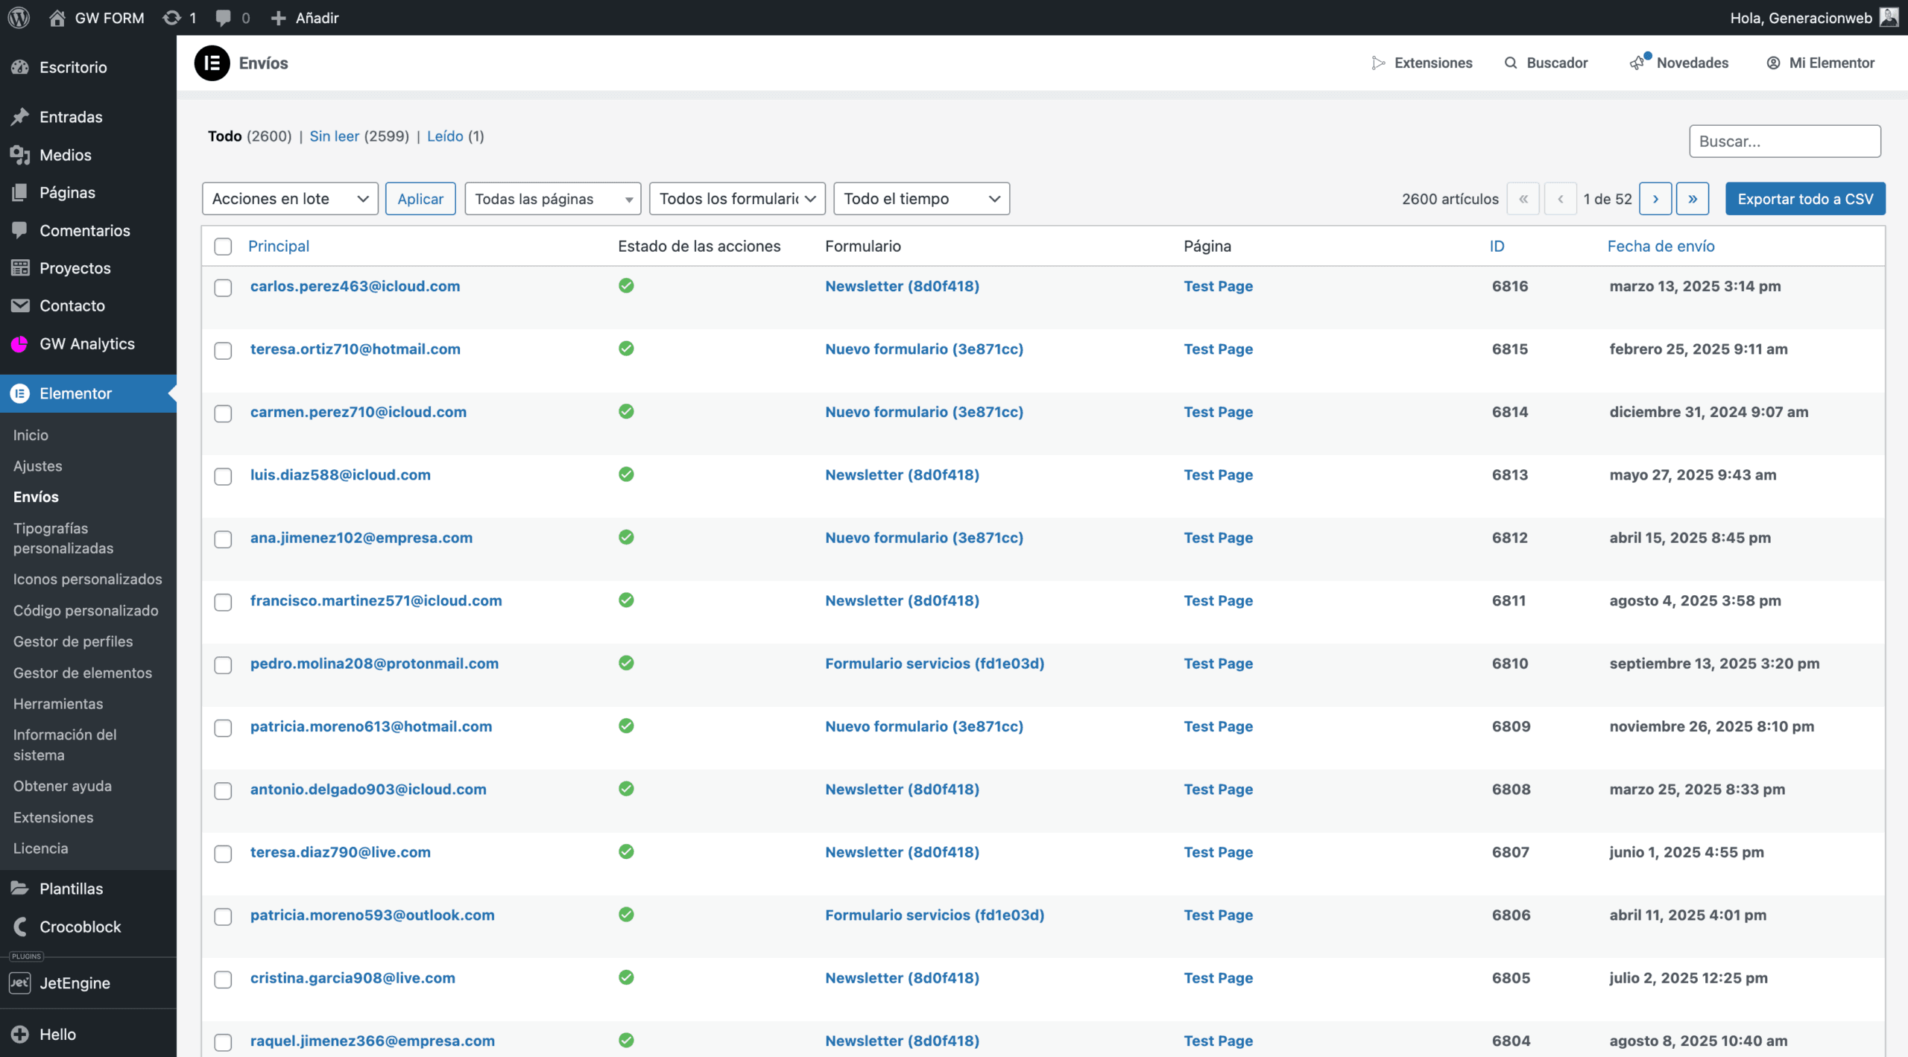Open Test Page link in teresa.ortiz710 row
This screenshot has height=1057, width=1908.
(1218, 349)
